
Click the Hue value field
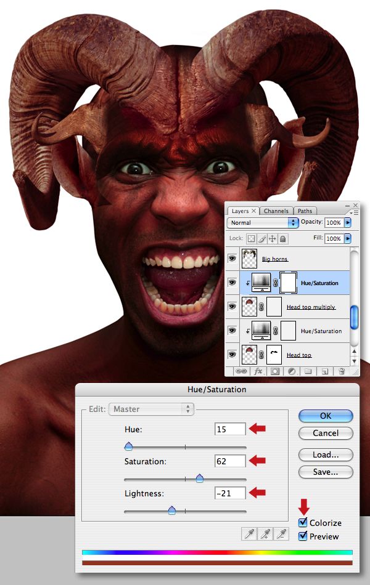point(230,429)
